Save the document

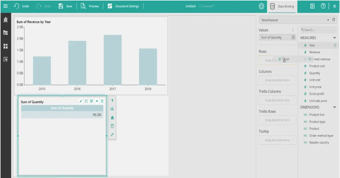(65, 6)
